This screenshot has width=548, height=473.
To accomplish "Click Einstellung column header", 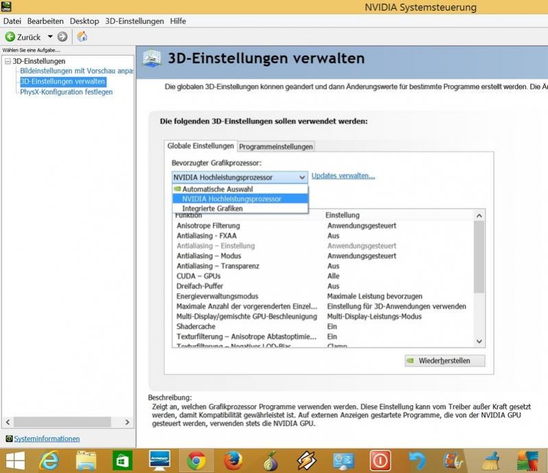I will (x=342, y=215).
